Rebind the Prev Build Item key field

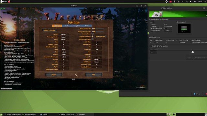[97, 64]
